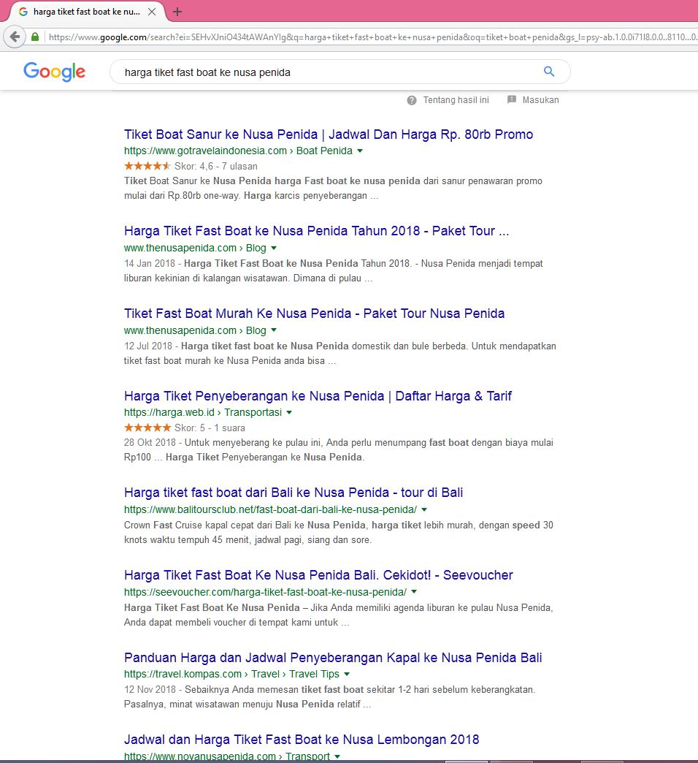The image size is (698, 763).
Task: Click the Google favicon on the tab
Action: pyautogui.click(x=23, y=12)
